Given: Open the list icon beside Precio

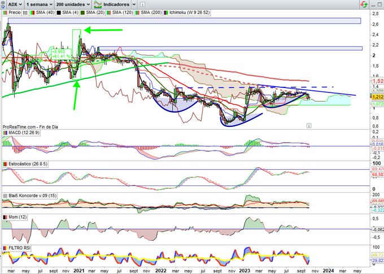Looking at the screenshot, I should point(25,13).
